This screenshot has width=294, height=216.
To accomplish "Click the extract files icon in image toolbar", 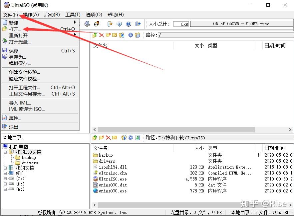I will [122, 35].
